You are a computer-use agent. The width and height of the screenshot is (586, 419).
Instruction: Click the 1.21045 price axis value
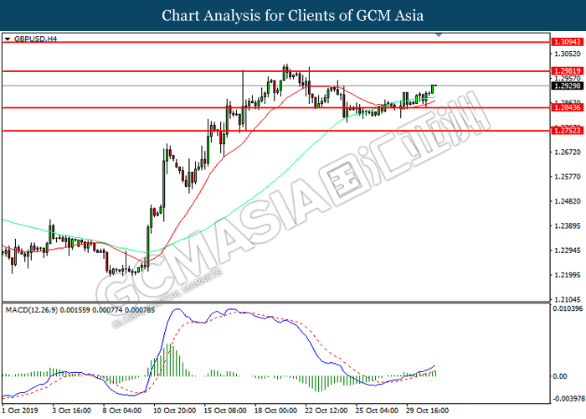pos(568,299)
